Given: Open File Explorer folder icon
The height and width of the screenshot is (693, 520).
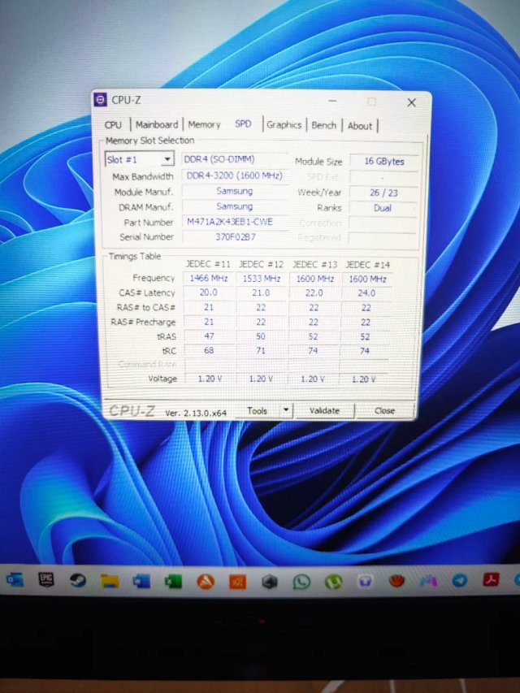Looking at the screenshot, I should tap(110, 581).
